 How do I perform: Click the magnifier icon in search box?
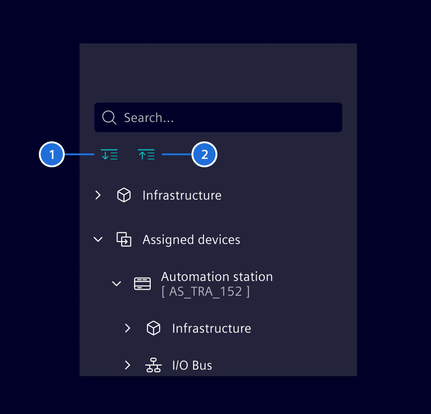(x=109, y=117)
